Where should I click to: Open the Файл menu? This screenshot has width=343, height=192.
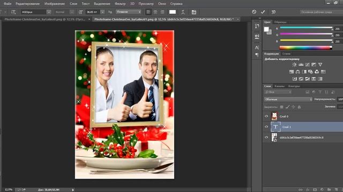point(8,4)
